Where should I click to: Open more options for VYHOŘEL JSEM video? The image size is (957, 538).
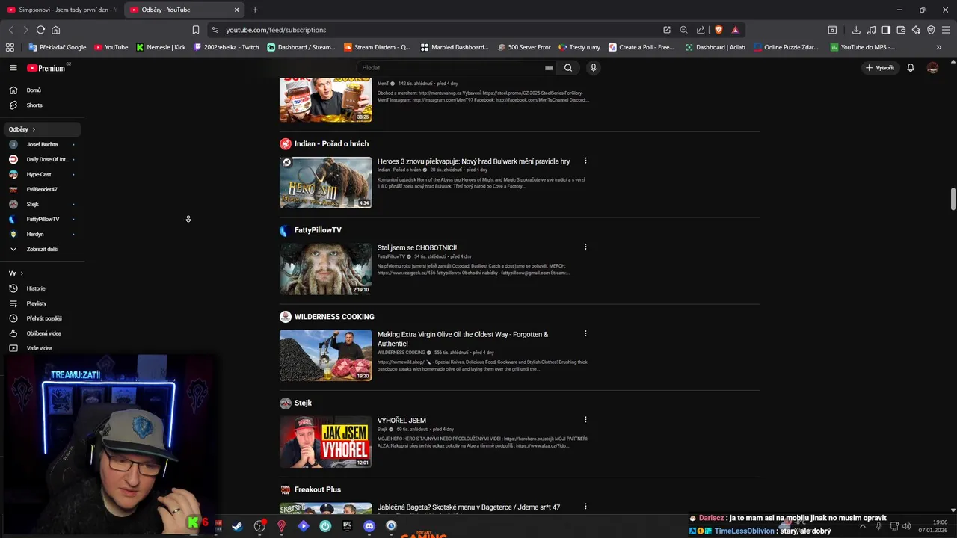[x=585, y=420]
